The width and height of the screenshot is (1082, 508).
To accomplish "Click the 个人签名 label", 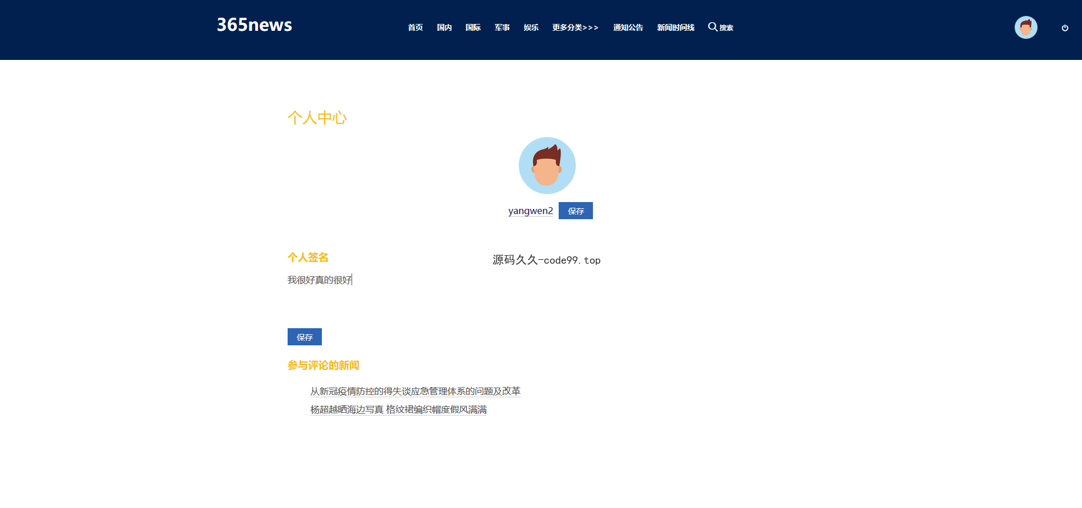I will point(308,257).
